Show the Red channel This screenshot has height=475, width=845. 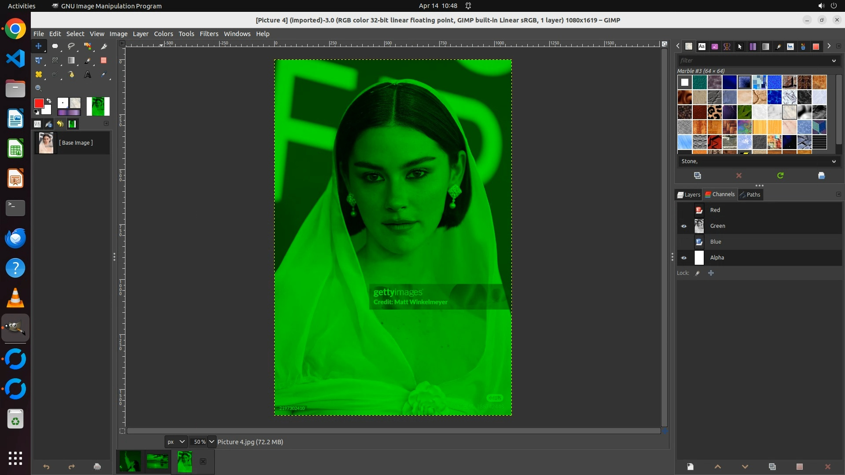pos(684,210)
